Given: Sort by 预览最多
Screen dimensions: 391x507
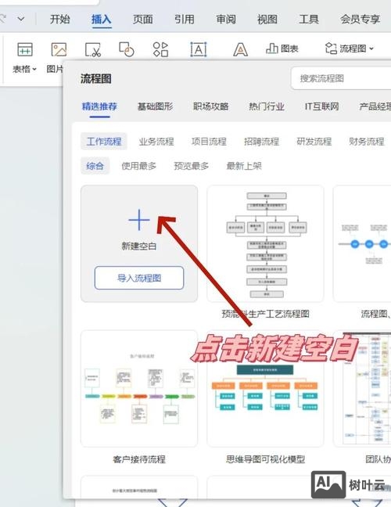Looking at the screenshot, I should click(192, 166).
